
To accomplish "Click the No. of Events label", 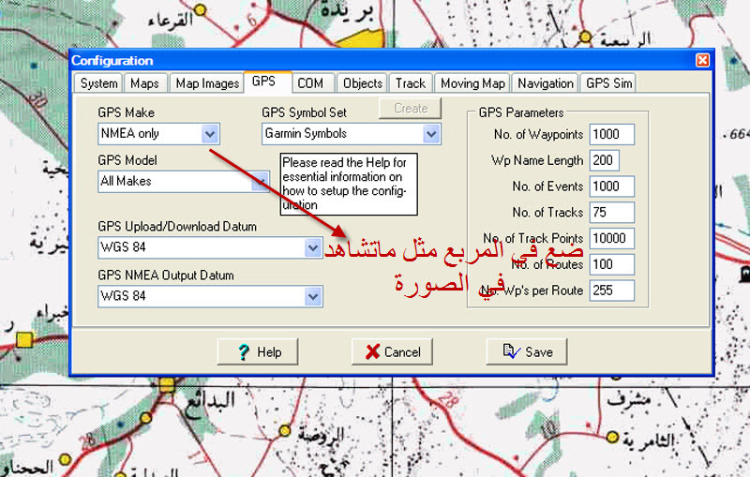I will click(547, 186).
